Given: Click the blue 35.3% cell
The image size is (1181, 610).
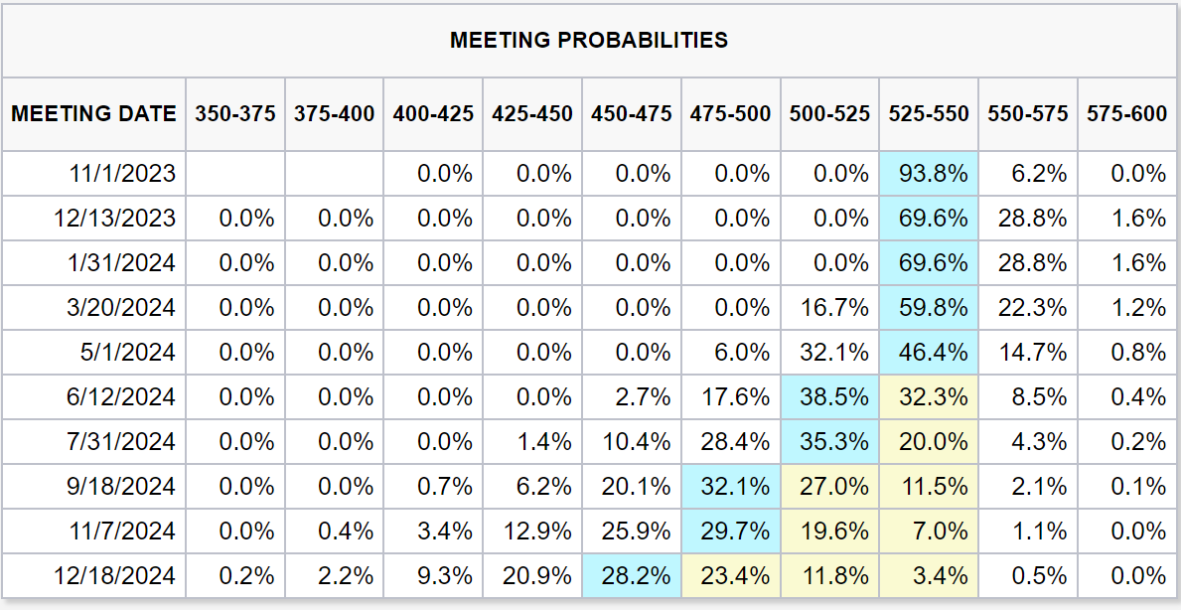Looking at the screenshot, I should pyautogui.click(x=829, y=442).
